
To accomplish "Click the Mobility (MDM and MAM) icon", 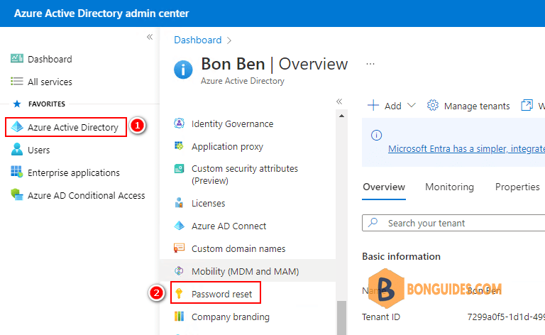I will coord(179,270).
